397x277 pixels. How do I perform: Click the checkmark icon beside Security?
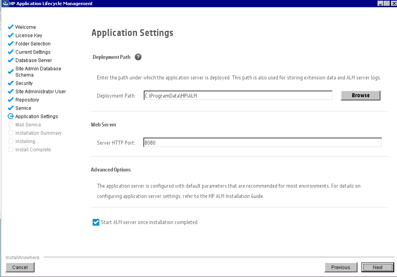coord(11,83)
